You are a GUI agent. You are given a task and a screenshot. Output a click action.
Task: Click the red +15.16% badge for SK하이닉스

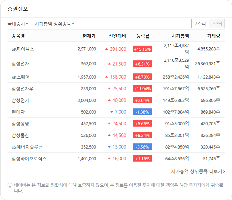click(x=142, y=49)
